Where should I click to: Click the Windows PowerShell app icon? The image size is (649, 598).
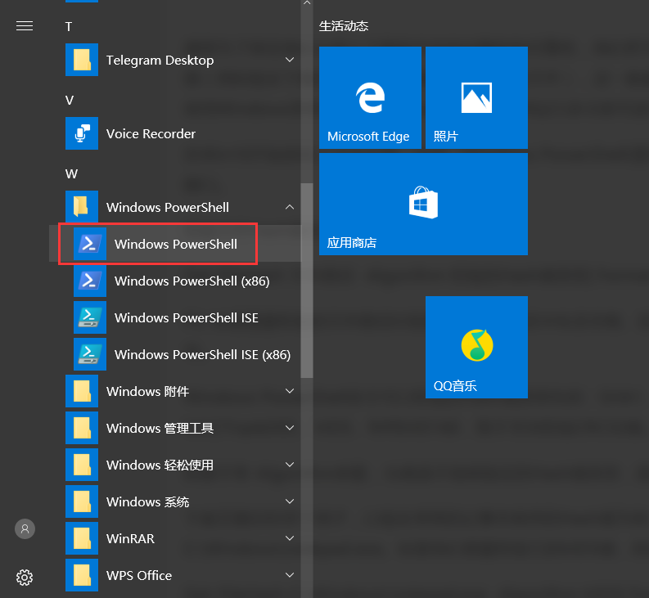tap(90, 244)
